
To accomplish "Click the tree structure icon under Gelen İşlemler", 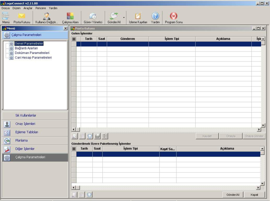I will [x=105, y=136].
